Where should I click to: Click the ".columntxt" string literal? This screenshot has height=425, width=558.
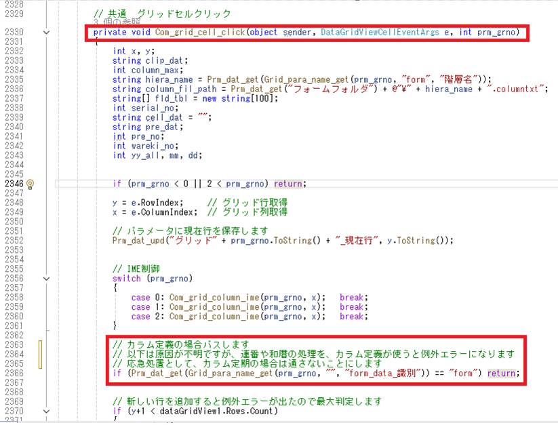(x=519, y=89)
